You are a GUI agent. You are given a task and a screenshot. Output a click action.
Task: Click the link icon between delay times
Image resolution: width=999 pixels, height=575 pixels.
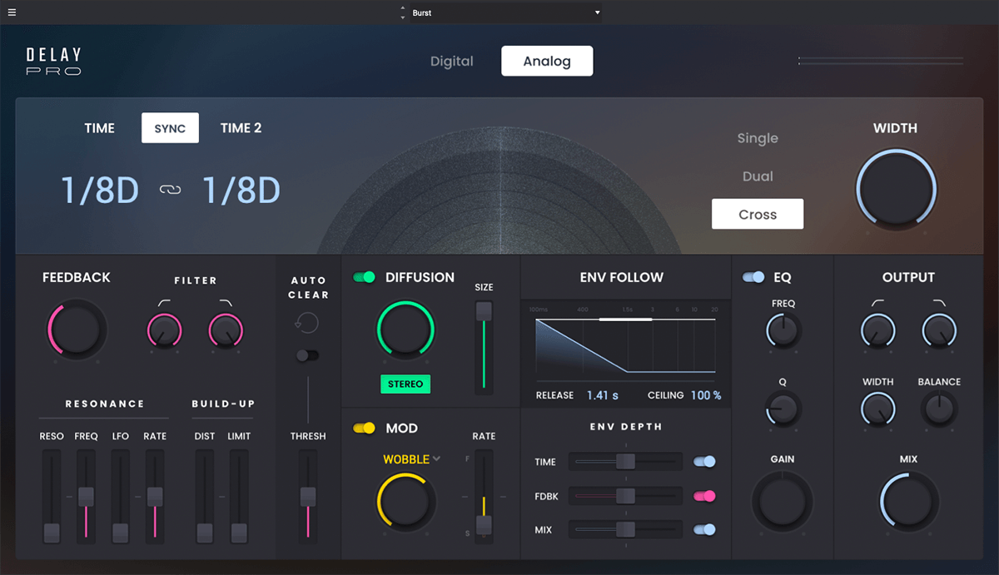coord(170,190)
